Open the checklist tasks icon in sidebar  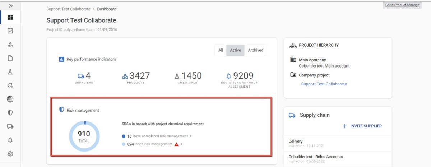coord(10,31)
